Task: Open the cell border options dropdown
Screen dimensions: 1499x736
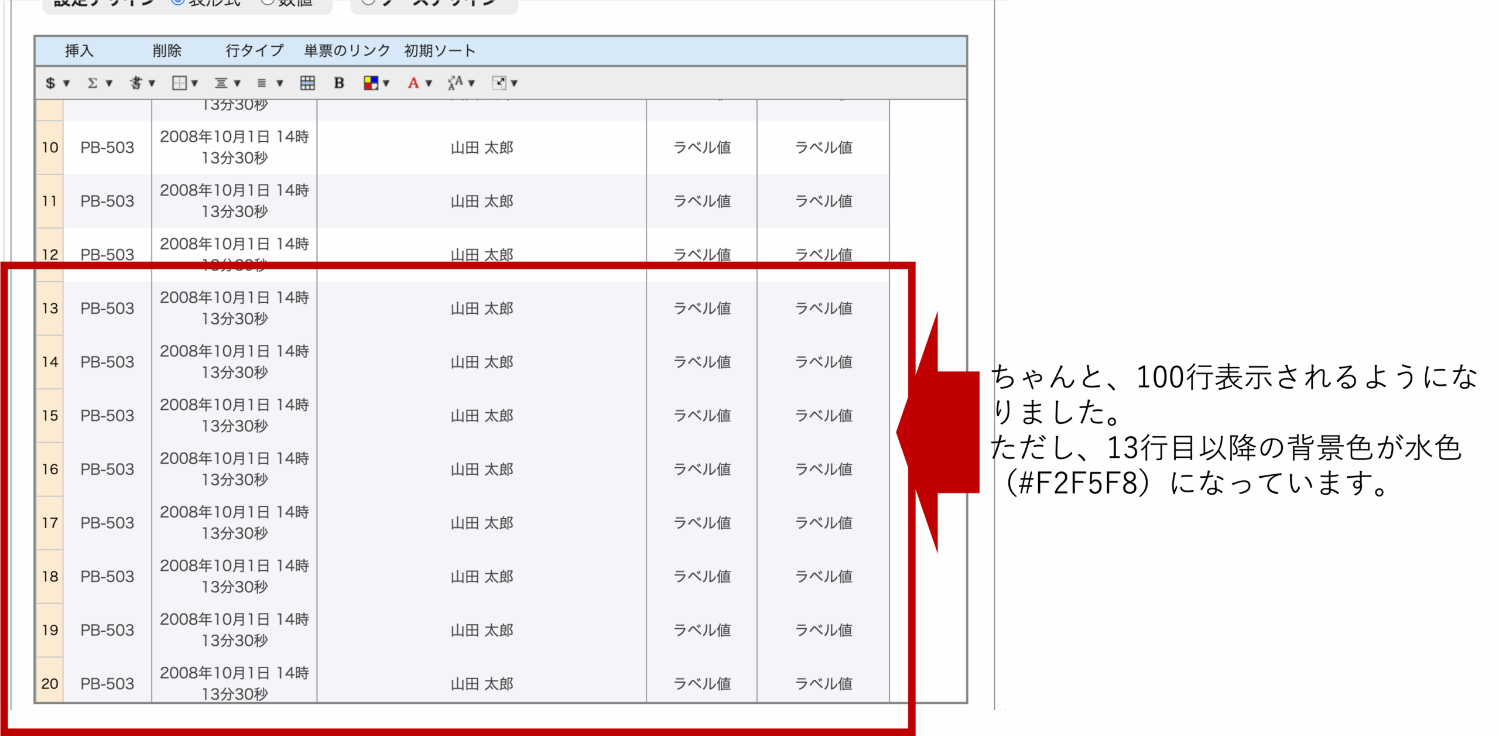Action: click(x=185, y=83)
